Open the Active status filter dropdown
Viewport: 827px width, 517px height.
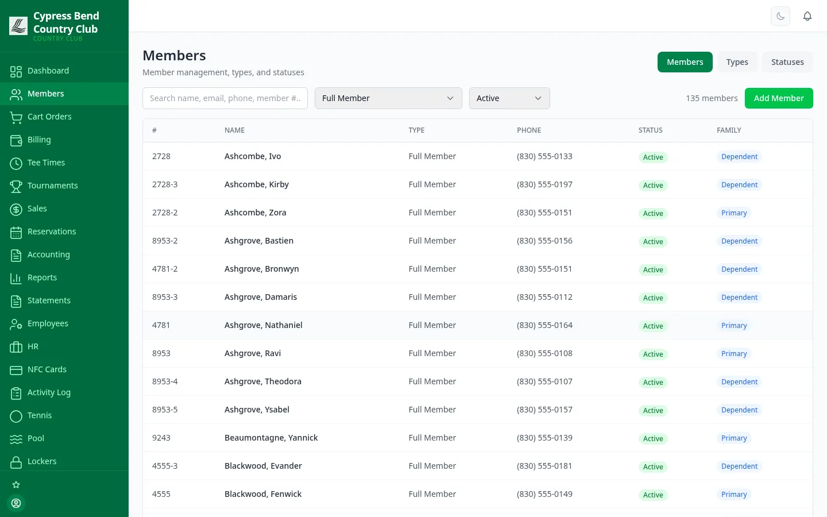pyautogui.click(x=509, y=98)
